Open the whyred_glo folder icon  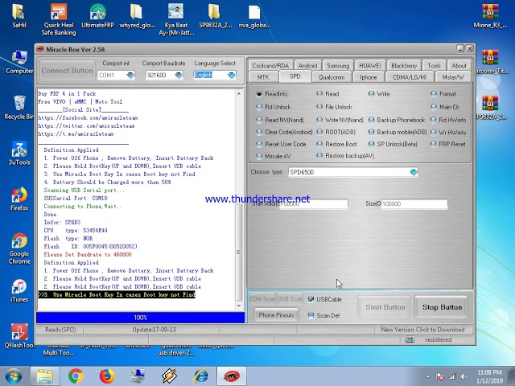point(137,15)
